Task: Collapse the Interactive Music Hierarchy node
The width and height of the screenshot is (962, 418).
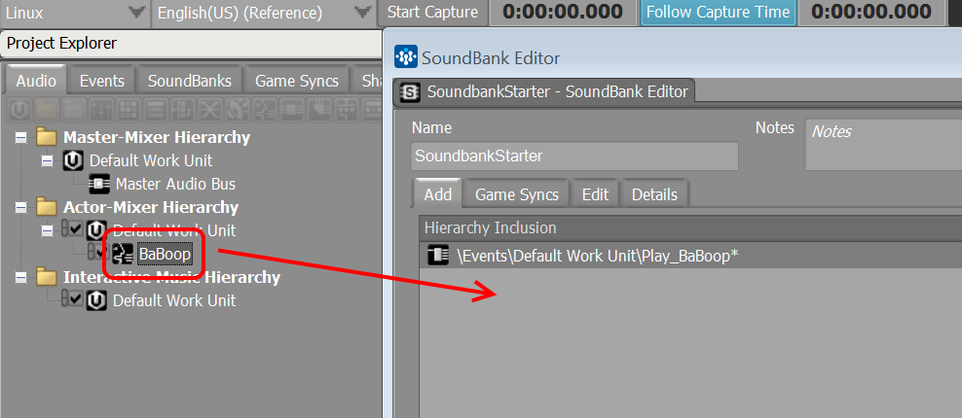Action: [x=21, y=278]
